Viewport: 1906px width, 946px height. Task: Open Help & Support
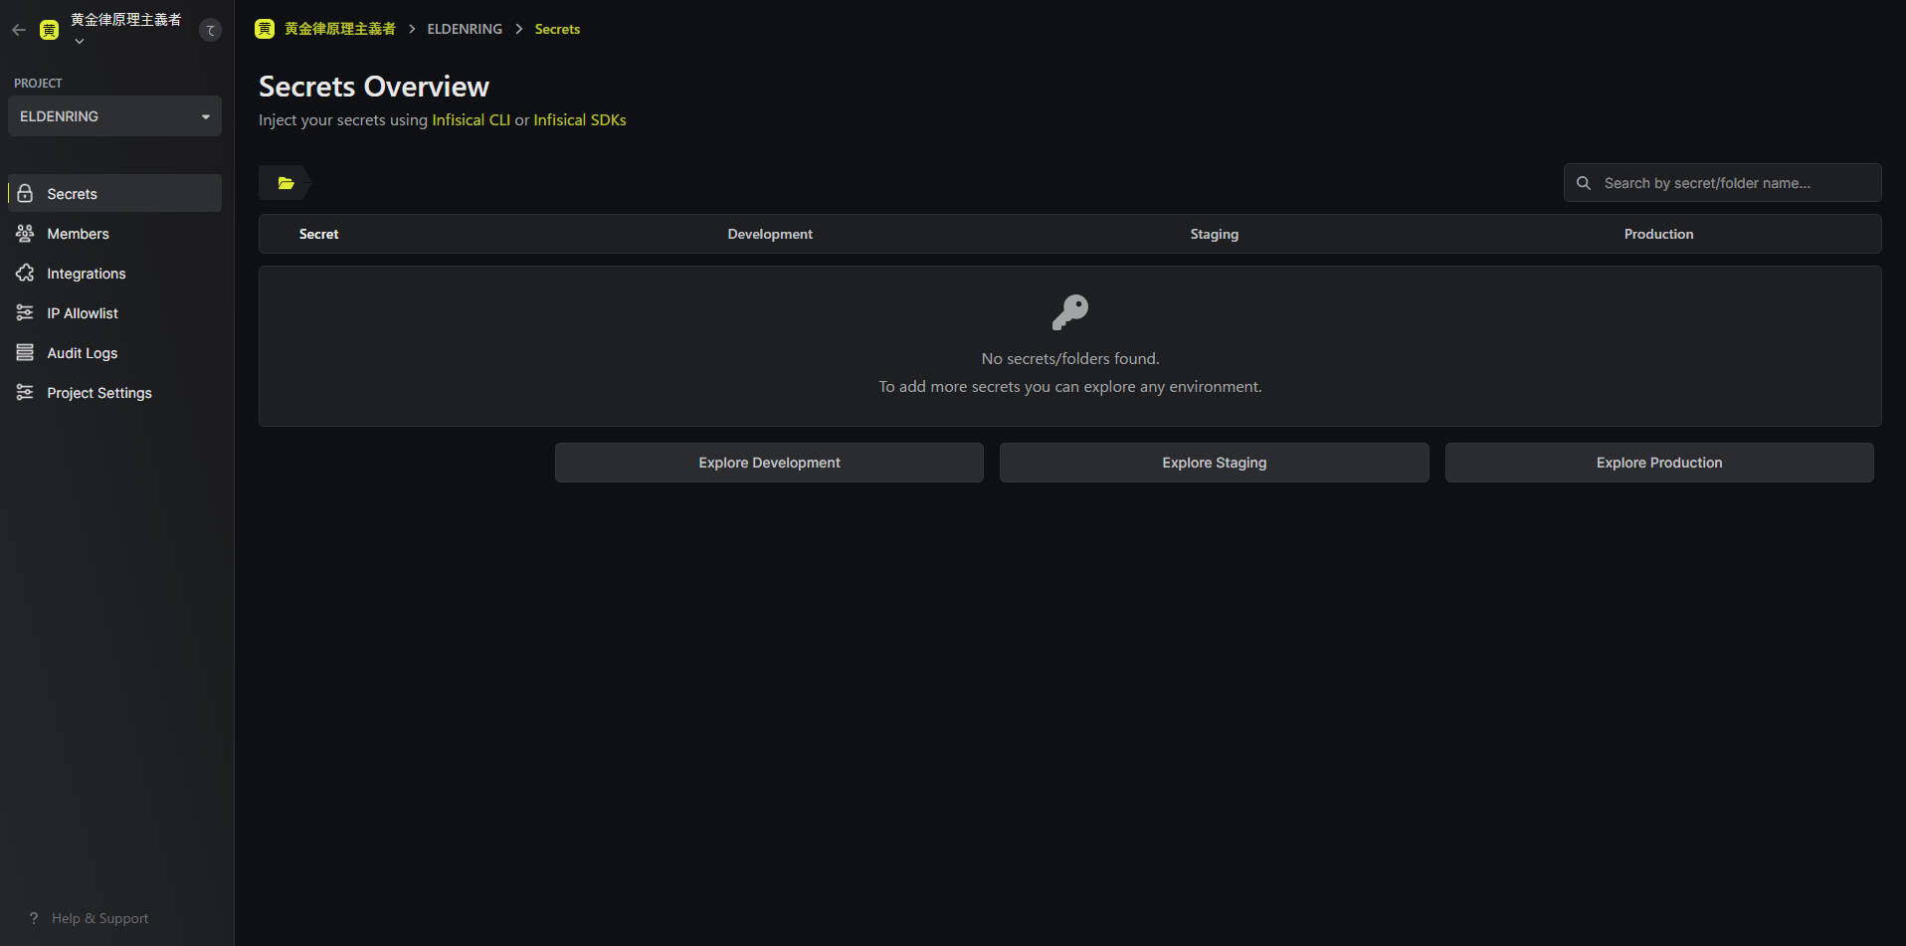pyautogui.click(x=99, y=918)
